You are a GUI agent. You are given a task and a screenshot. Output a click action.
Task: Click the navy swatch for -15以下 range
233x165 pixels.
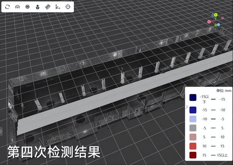193,98
